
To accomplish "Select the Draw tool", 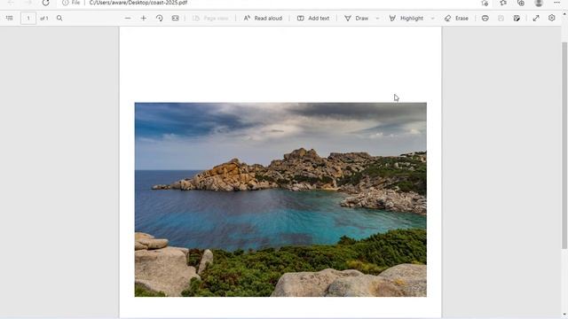I will [x=357, y=18].
